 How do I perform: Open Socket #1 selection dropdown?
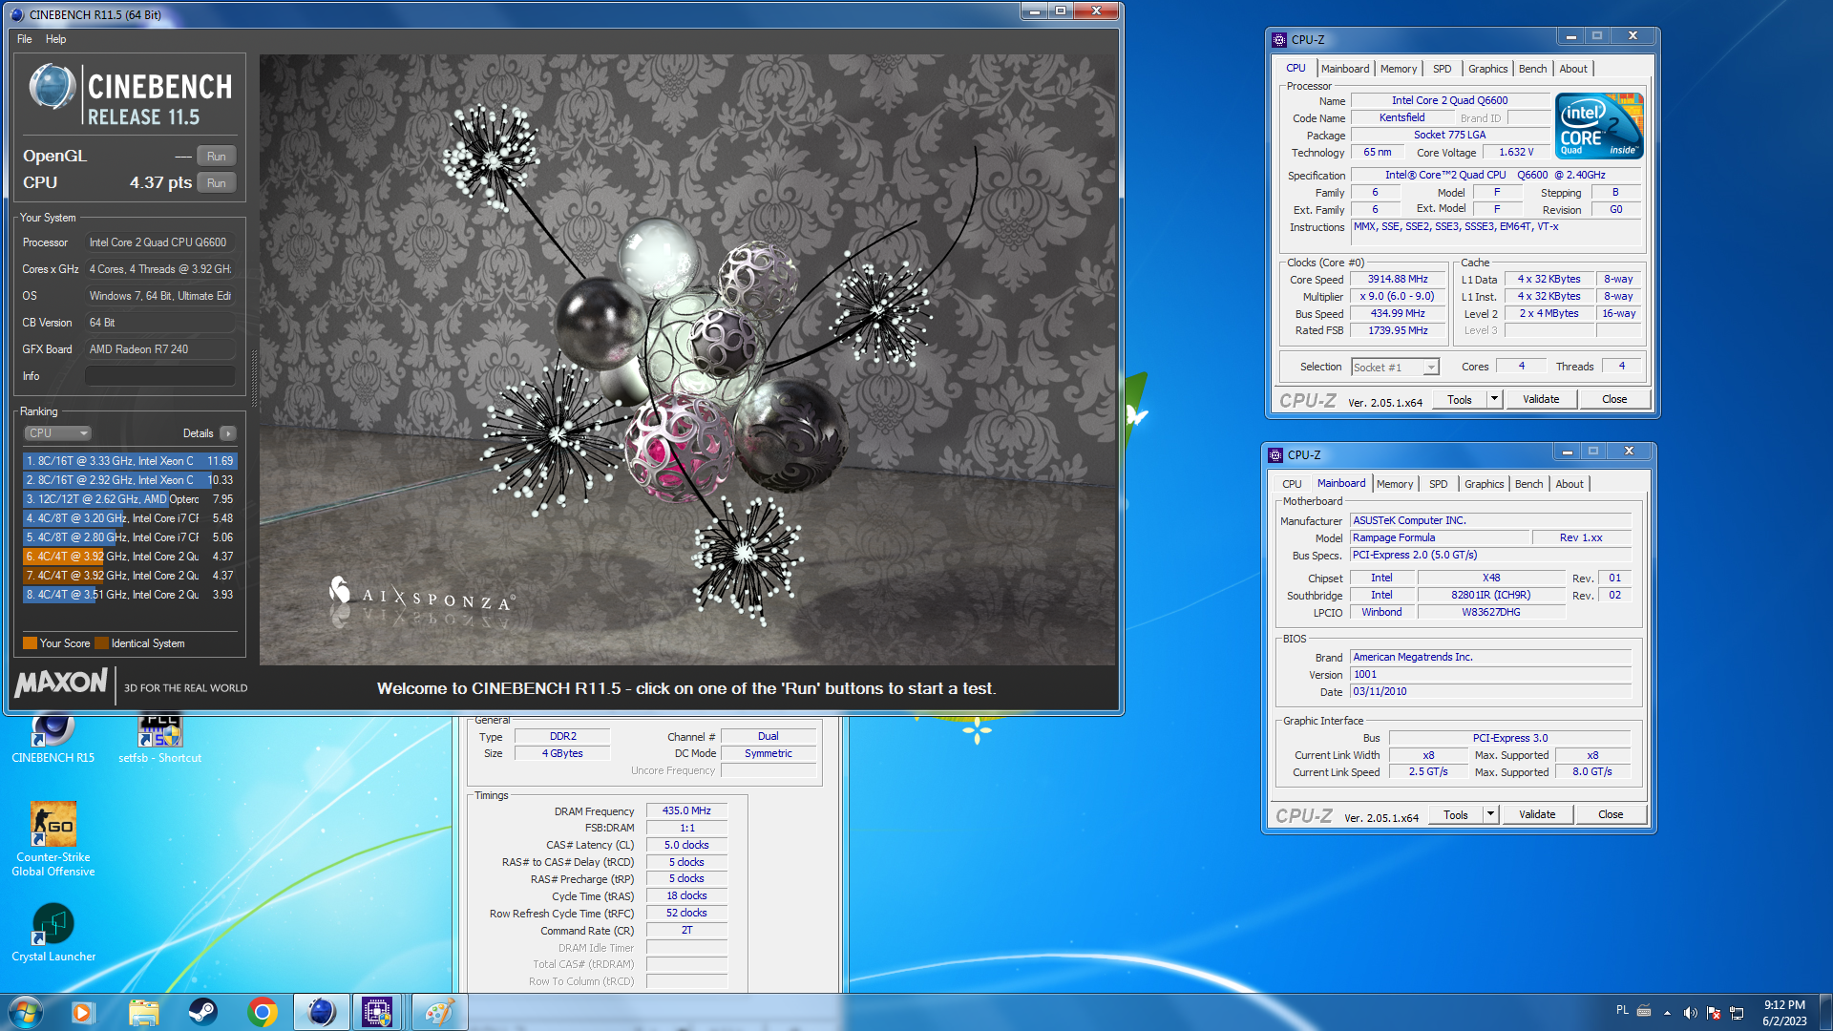[1395, 368]
